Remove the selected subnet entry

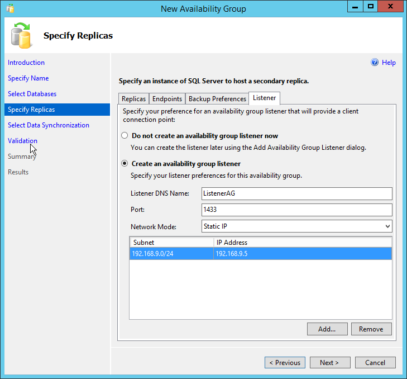[371, 329]
